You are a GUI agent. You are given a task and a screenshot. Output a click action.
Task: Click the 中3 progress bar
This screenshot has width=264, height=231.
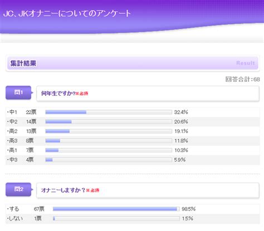click(109, 160)
